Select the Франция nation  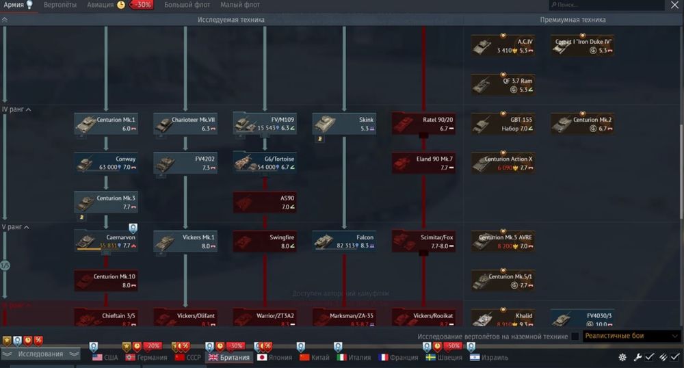(x=398, y=358)
